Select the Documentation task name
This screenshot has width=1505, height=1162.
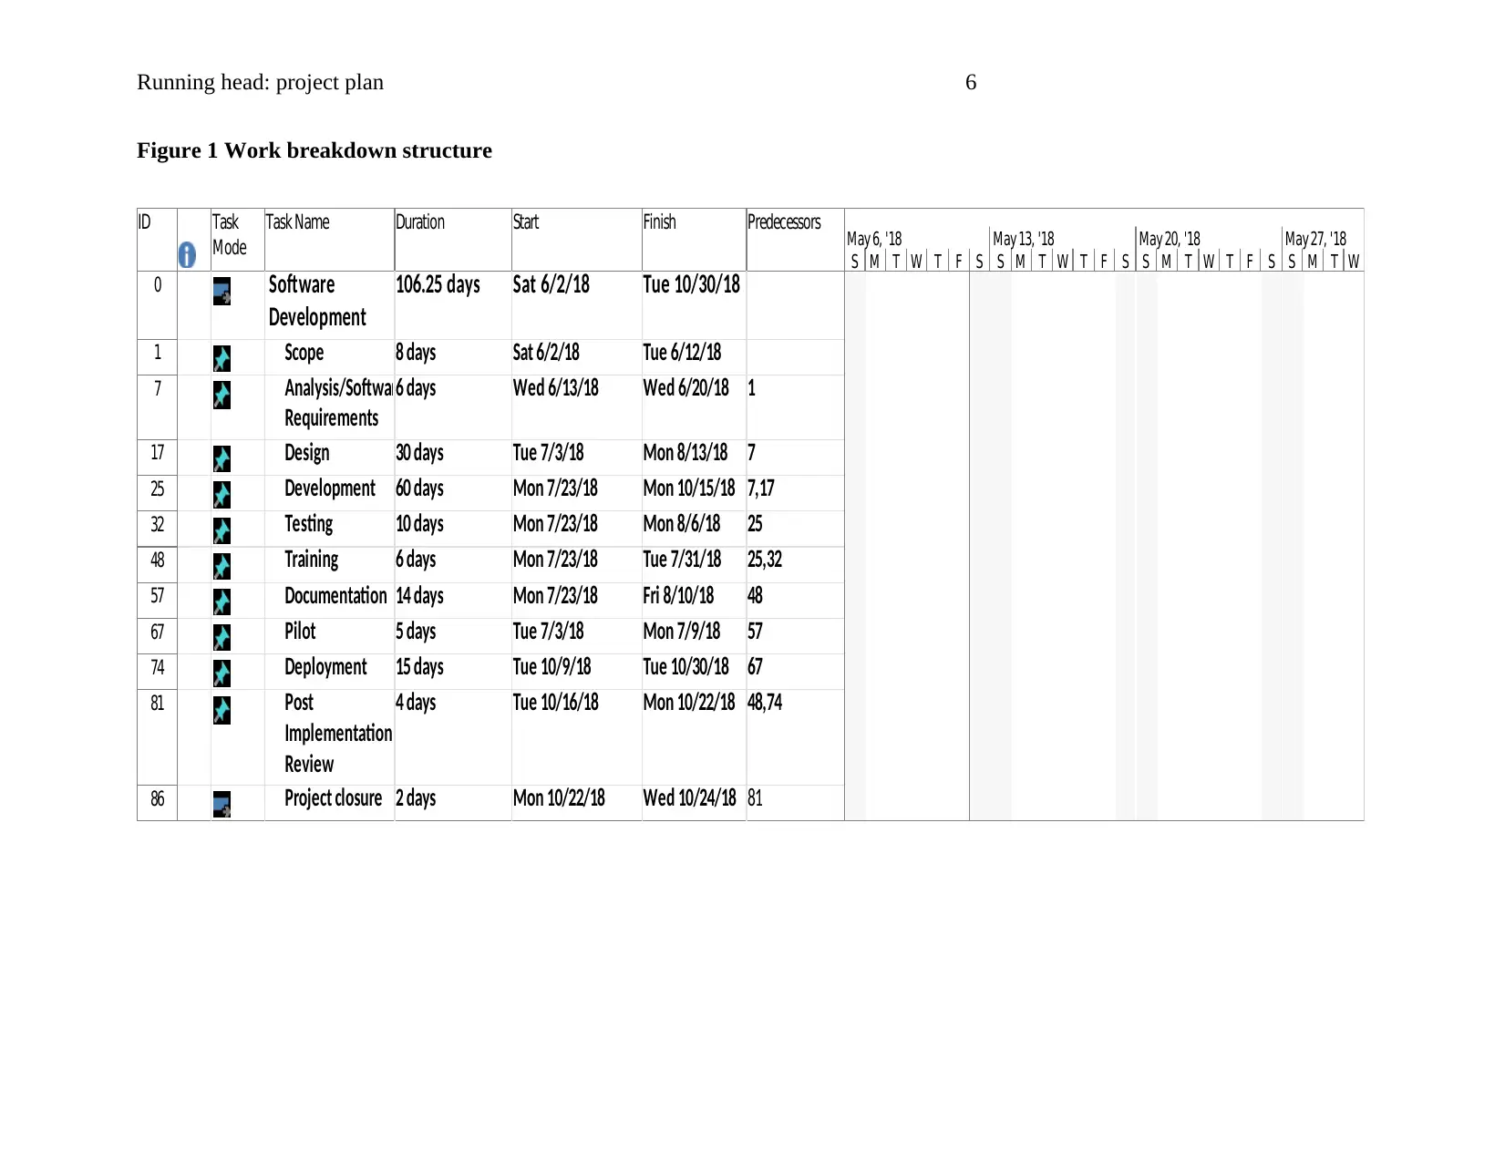click(335, 596)
